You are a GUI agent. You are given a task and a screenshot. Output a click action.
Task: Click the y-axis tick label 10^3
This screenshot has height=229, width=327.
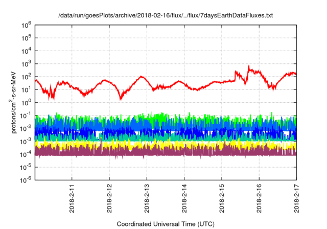[x=27, y=63]
